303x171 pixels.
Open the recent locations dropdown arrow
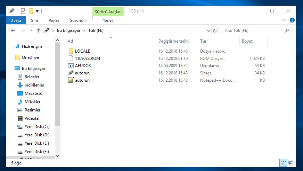pos(31,30)
